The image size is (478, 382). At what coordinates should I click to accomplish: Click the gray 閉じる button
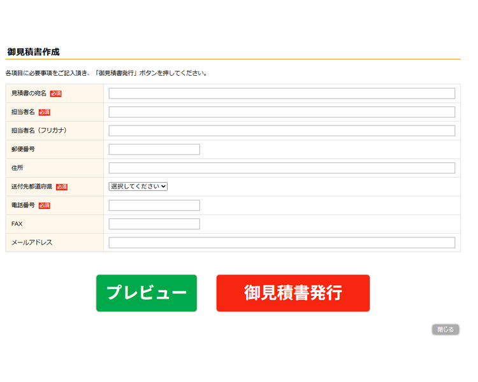(x=445, y=330)
